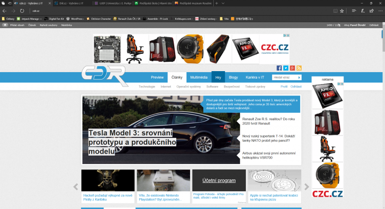
Task: Show tab previews chevron
Action: 223,3
